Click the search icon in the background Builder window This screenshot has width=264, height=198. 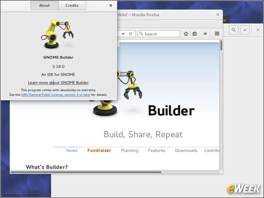pos(233,30)
